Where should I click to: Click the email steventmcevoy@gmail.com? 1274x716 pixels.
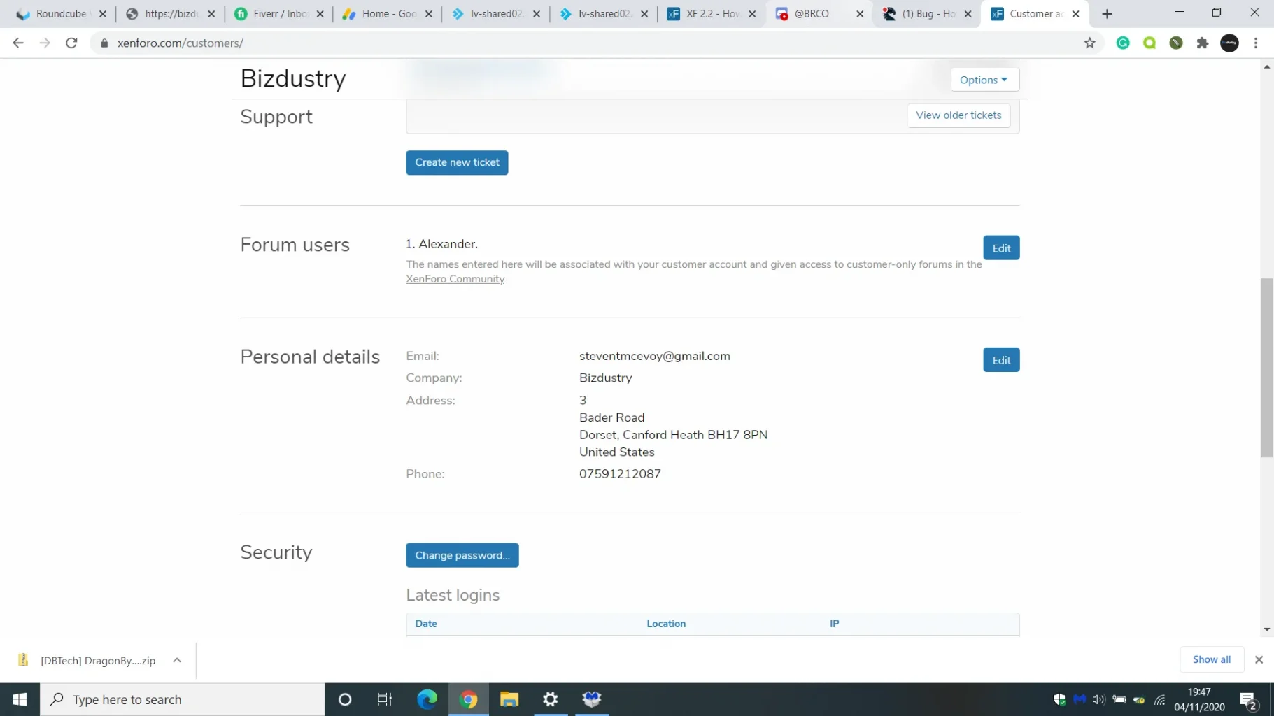coord(655,356)
